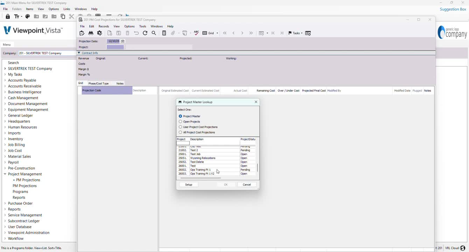Click the undo arrow icon
Image resolution: width=469 pixels, height=252 pixels.
(x=136, y=33)
